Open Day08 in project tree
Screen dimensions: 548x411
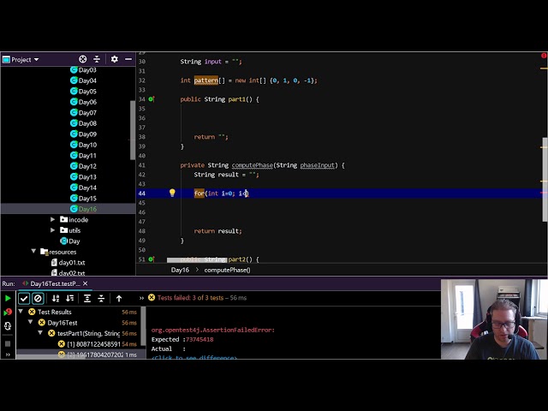(87, 123)
